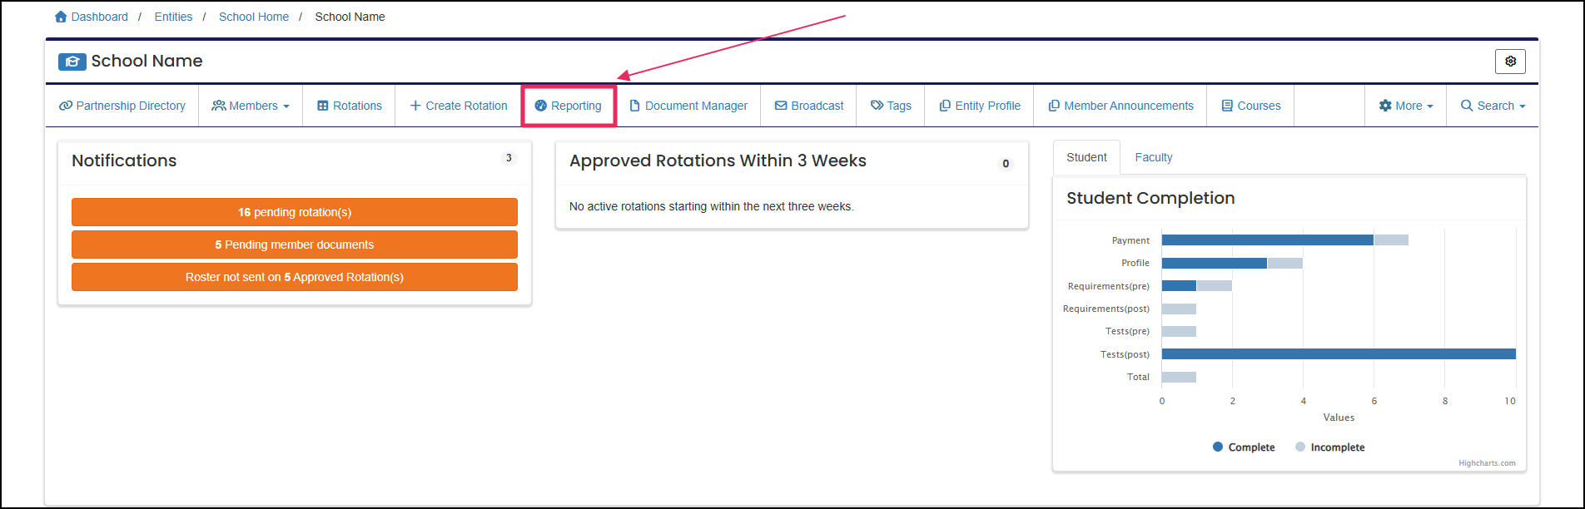1585x509 pixels.
Task: Click the Broadcast envelope icon
Action: pyautogui.click(x=781, y=106)
